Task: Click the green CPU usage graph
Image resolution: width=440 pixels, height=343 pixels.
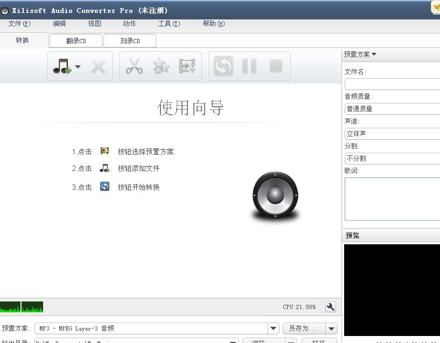Action: 22,307
